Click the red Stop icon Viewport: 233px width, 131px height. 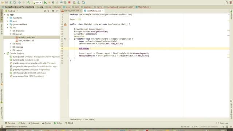point(70,3)
